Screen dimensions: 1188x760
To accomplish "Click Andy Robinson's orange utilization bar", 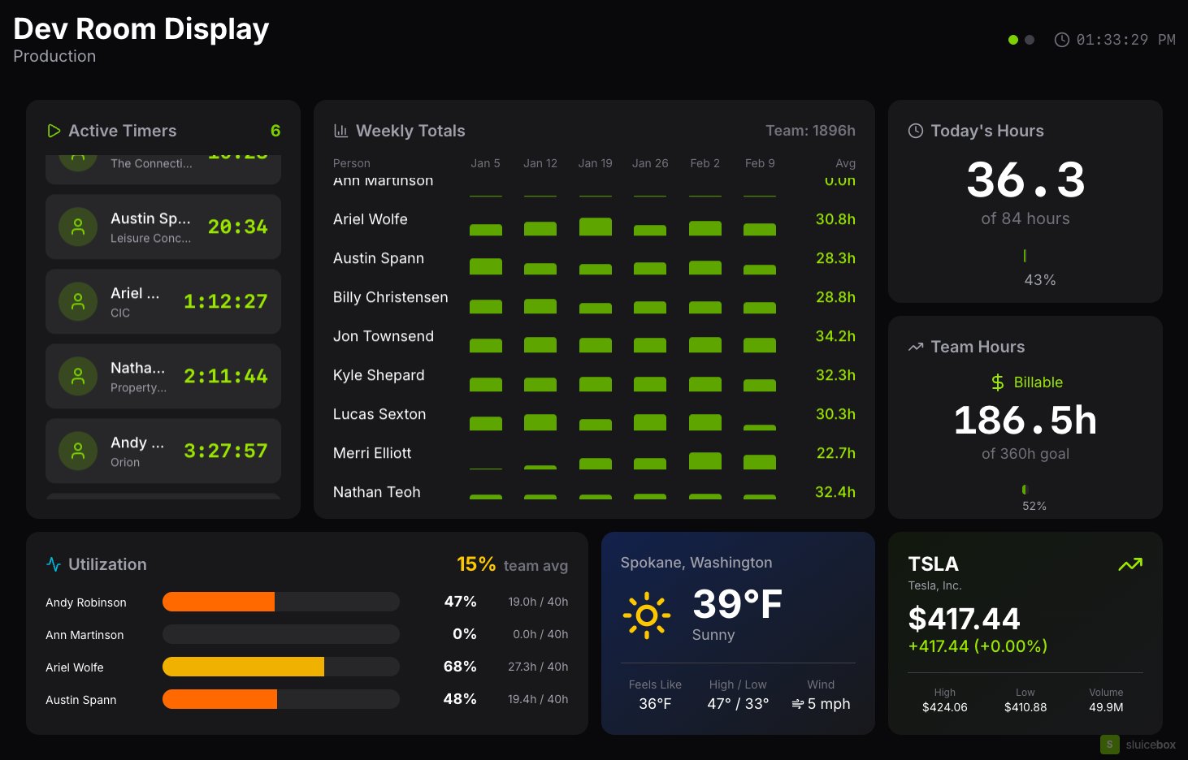I will pyautogui.click(x=219, y=602).
